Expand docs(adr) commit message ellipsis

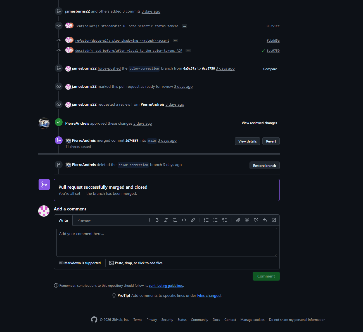pos(188,51)
